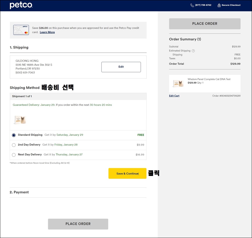
Task: Click the bottom PLACE ORDER button
Action: [x=78, y=224]
